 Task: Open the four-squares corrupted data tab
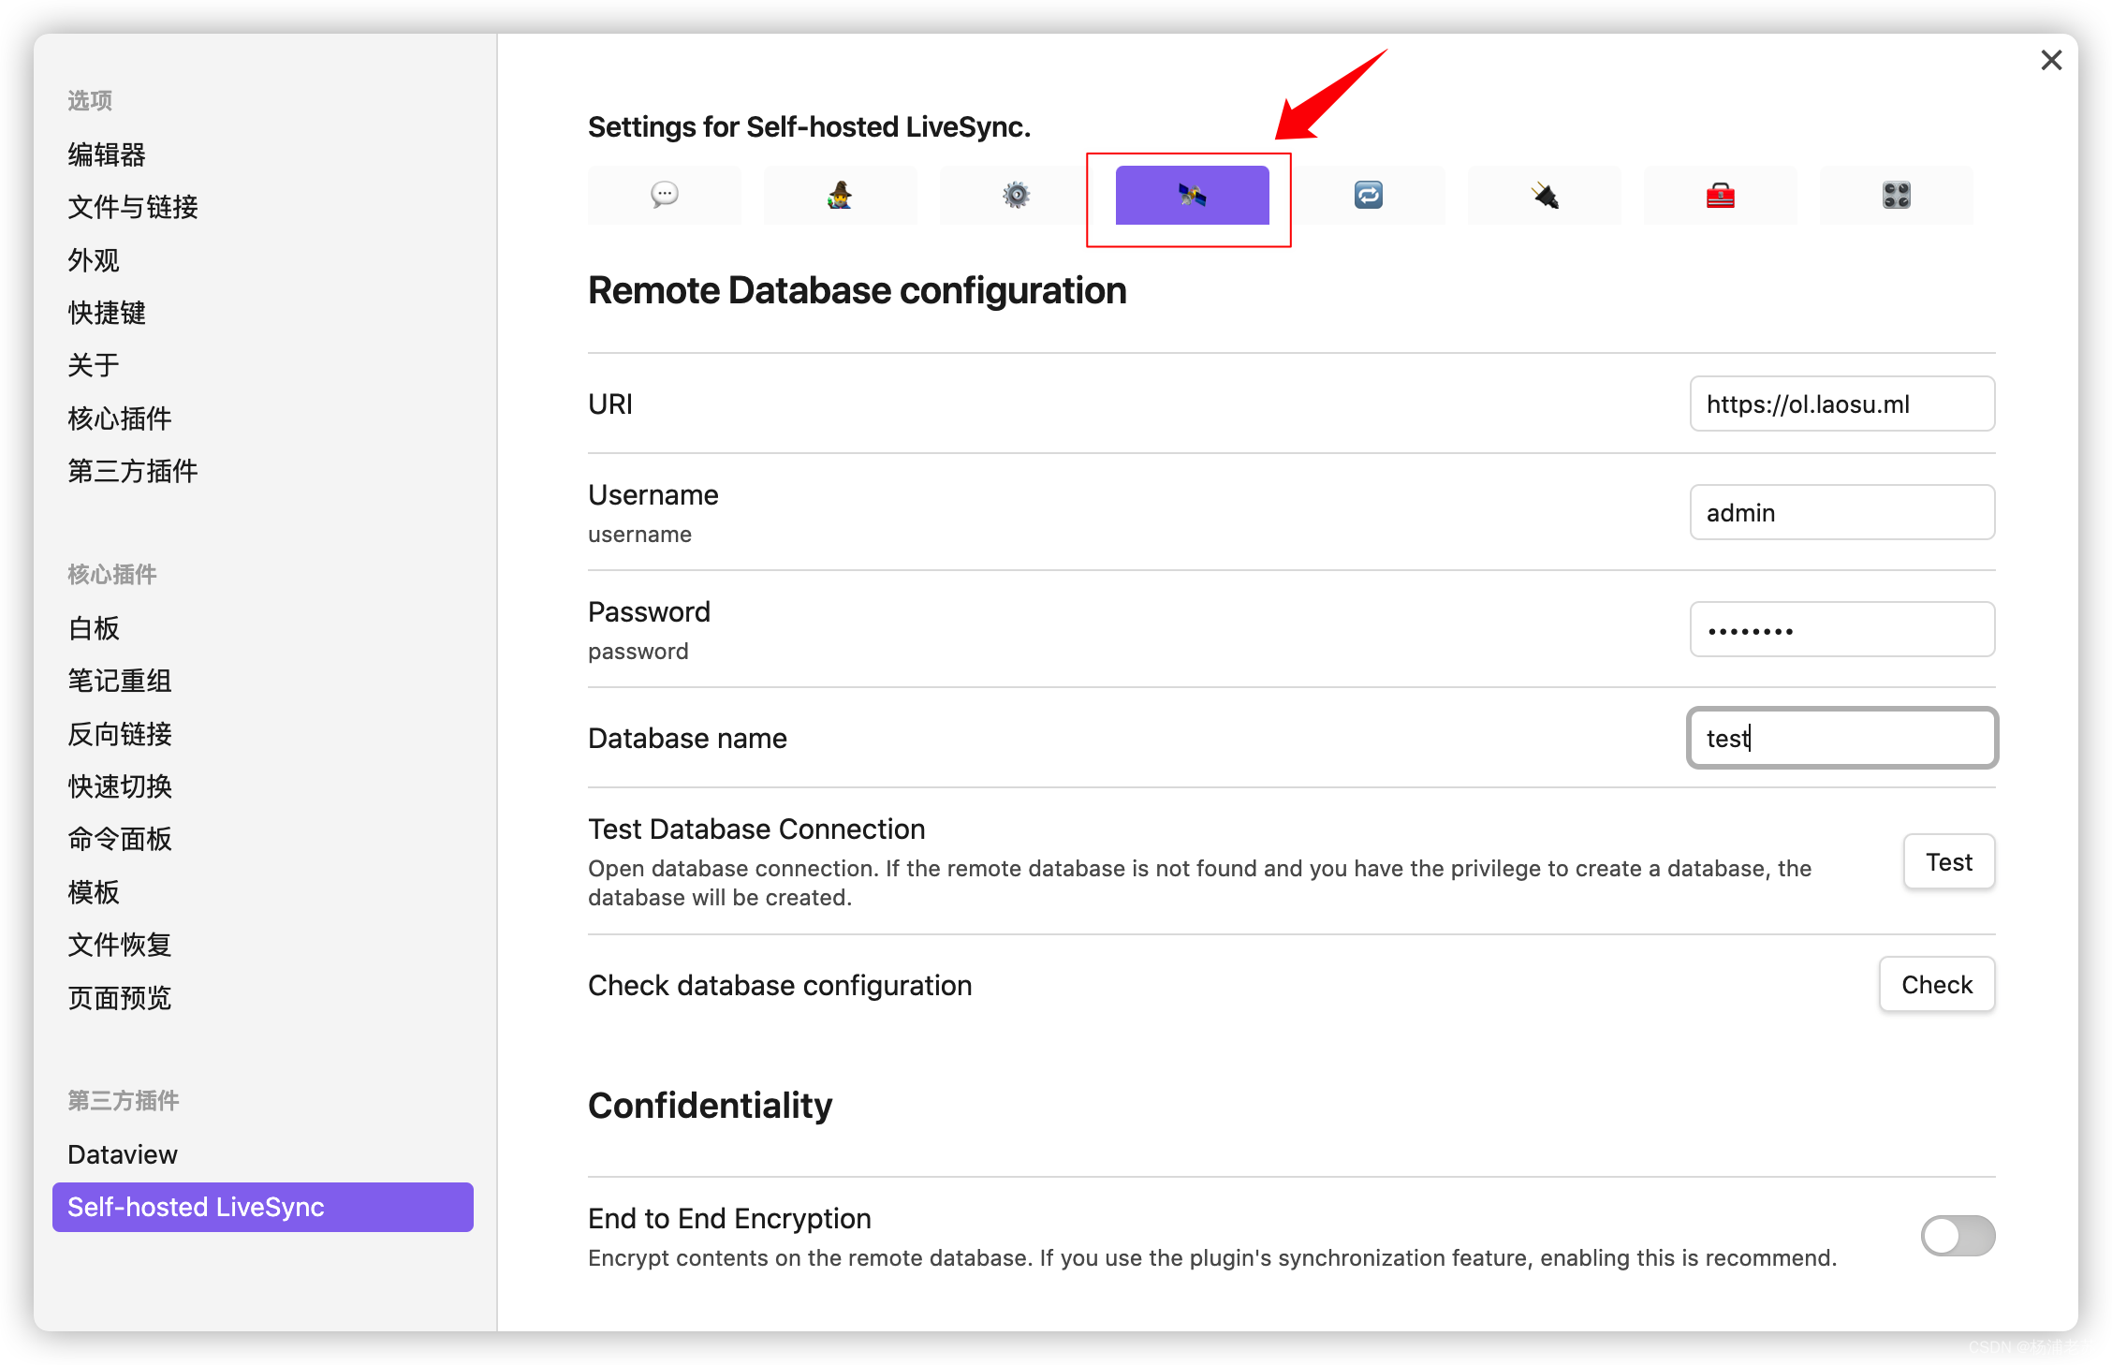pos(1896,196)
